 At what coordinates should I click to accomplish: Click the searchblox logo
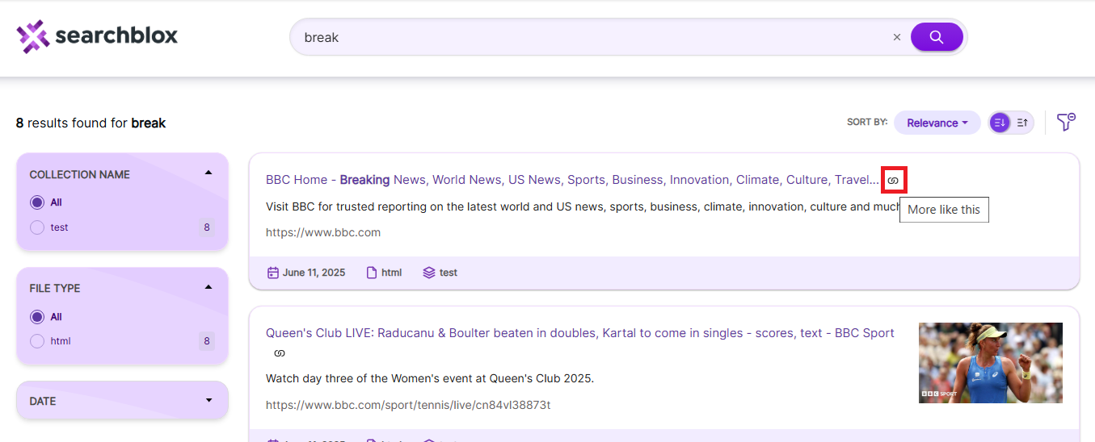coord(97,36)
